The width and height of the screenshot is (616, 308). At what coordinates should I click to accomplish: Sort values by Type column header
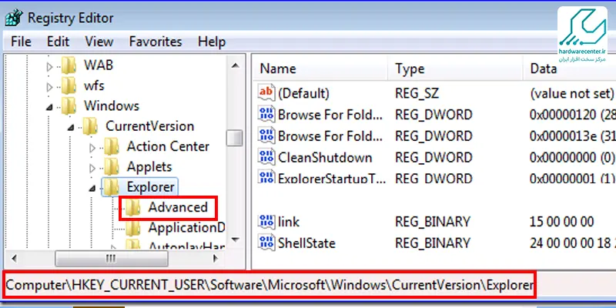[455, 69]
